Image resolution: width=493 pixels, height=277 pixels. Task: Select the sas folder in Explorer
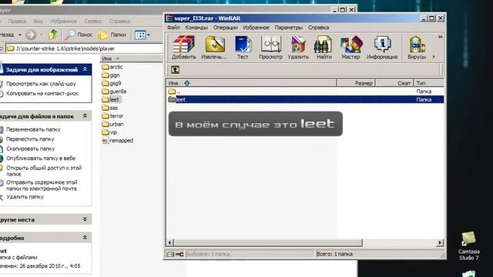[110, 108]
